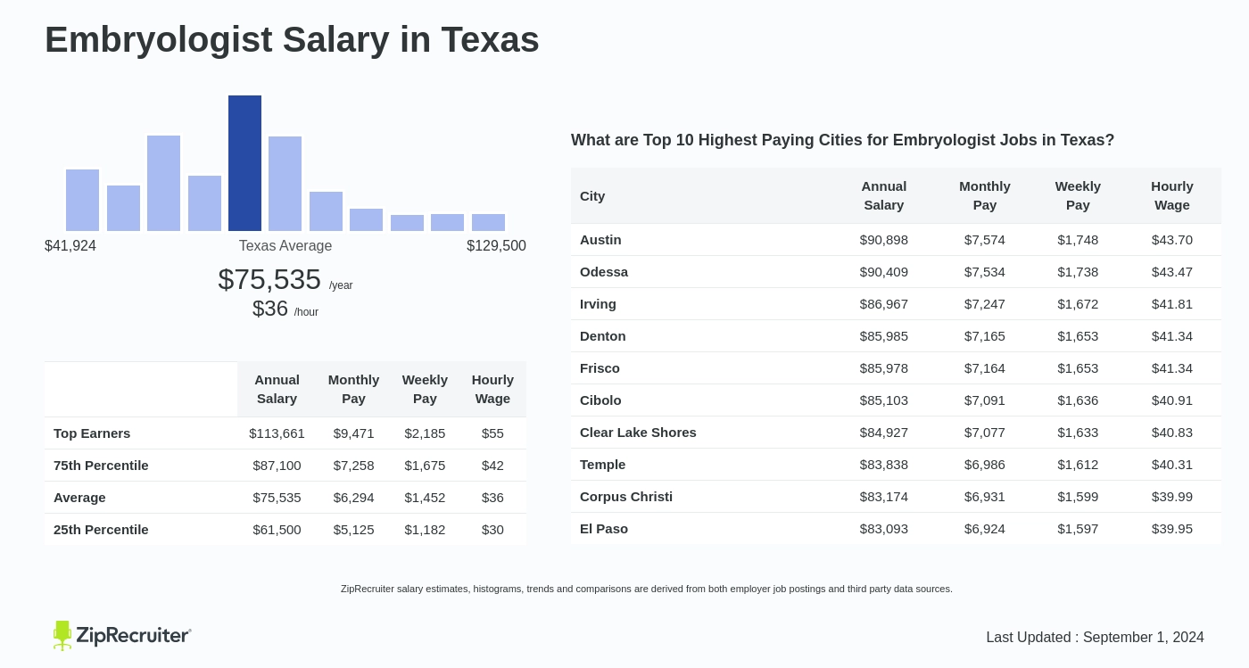Click Denton's $85,985 annual salary

tap(884, 336)
